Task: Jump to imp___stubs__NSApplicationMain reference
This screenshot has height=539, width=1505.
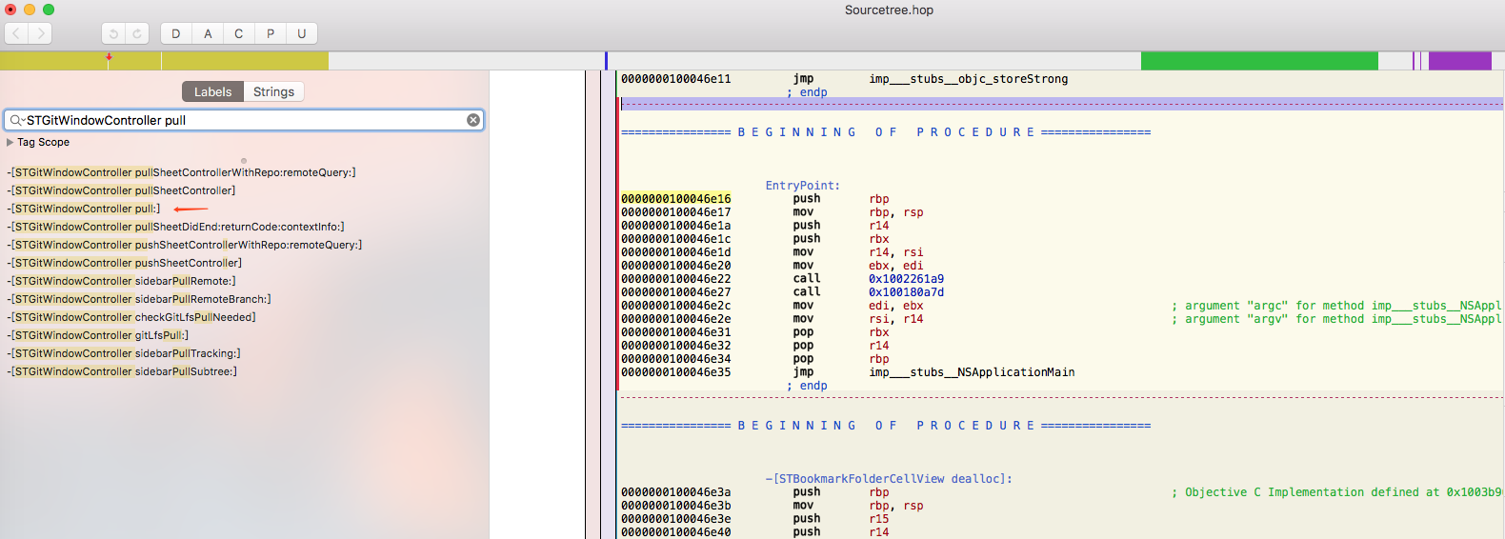Action: [x=972, y=372]
